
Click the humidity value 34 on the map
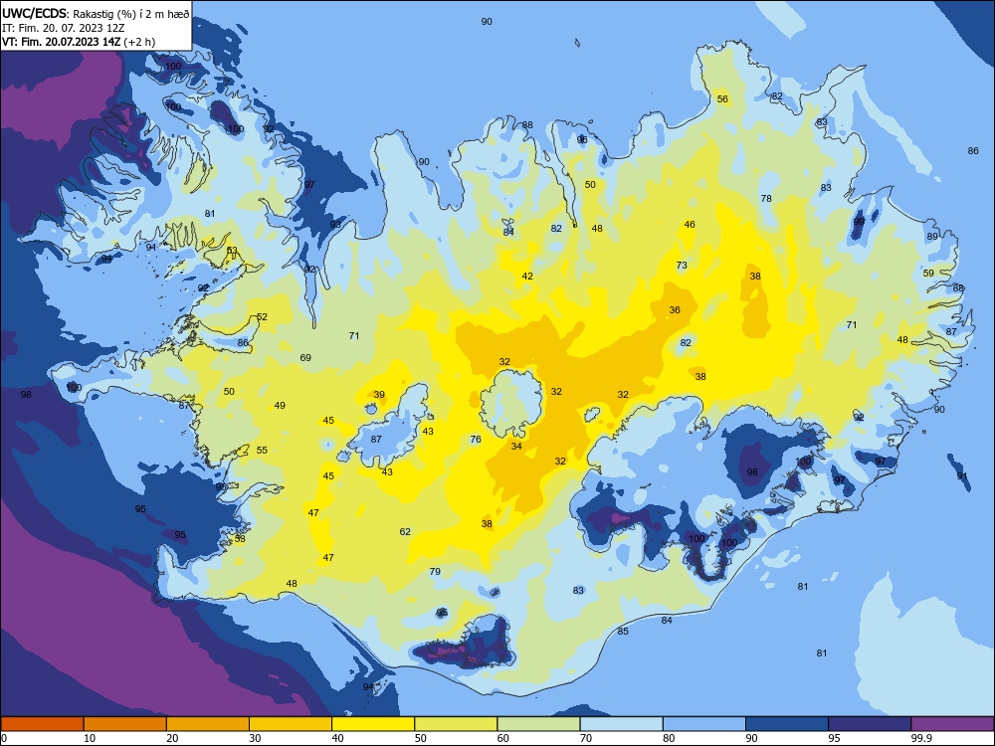tap(516, 446)
